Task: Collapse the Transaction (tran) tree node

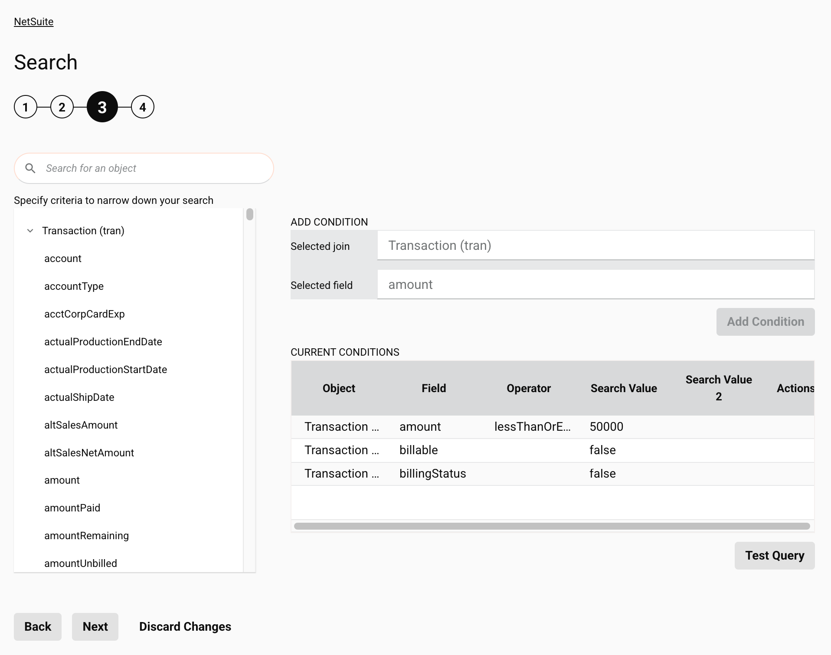Action: pyautogui.click(x=30, y=231)
